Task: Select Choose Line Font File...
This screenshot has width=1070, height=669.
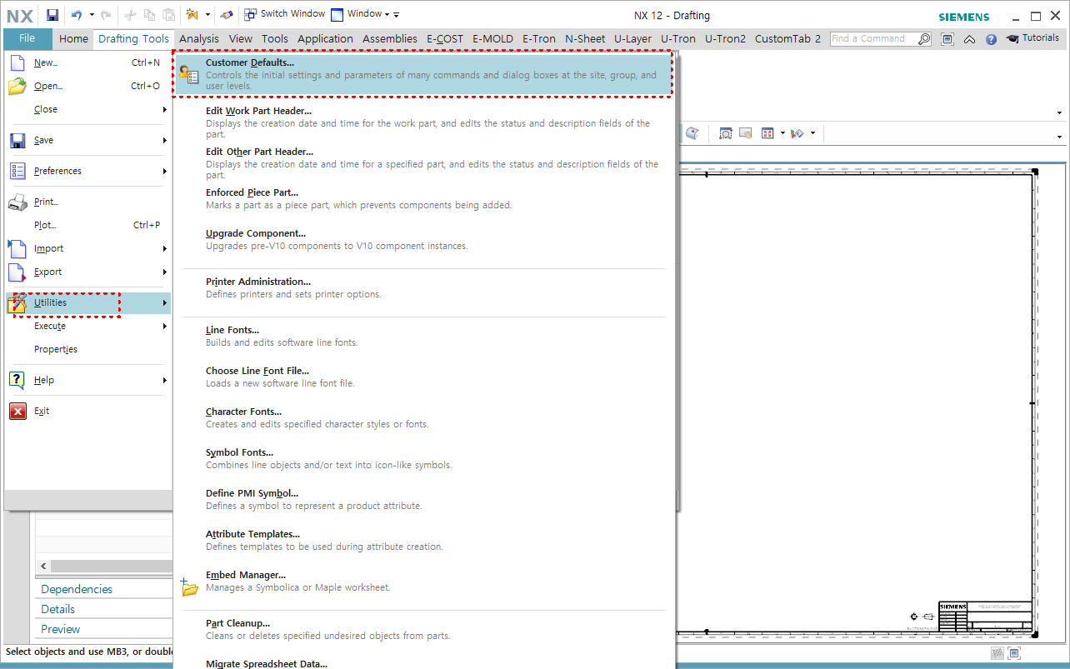Action: [422, 377]
